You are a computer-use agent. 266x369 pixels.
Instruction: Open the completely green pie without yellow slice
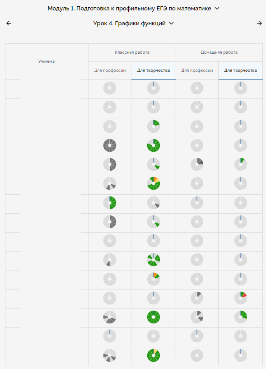(154, 317)
